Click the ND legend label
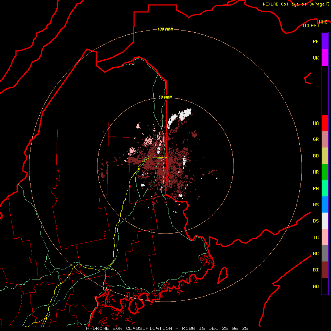 (316, 286)
